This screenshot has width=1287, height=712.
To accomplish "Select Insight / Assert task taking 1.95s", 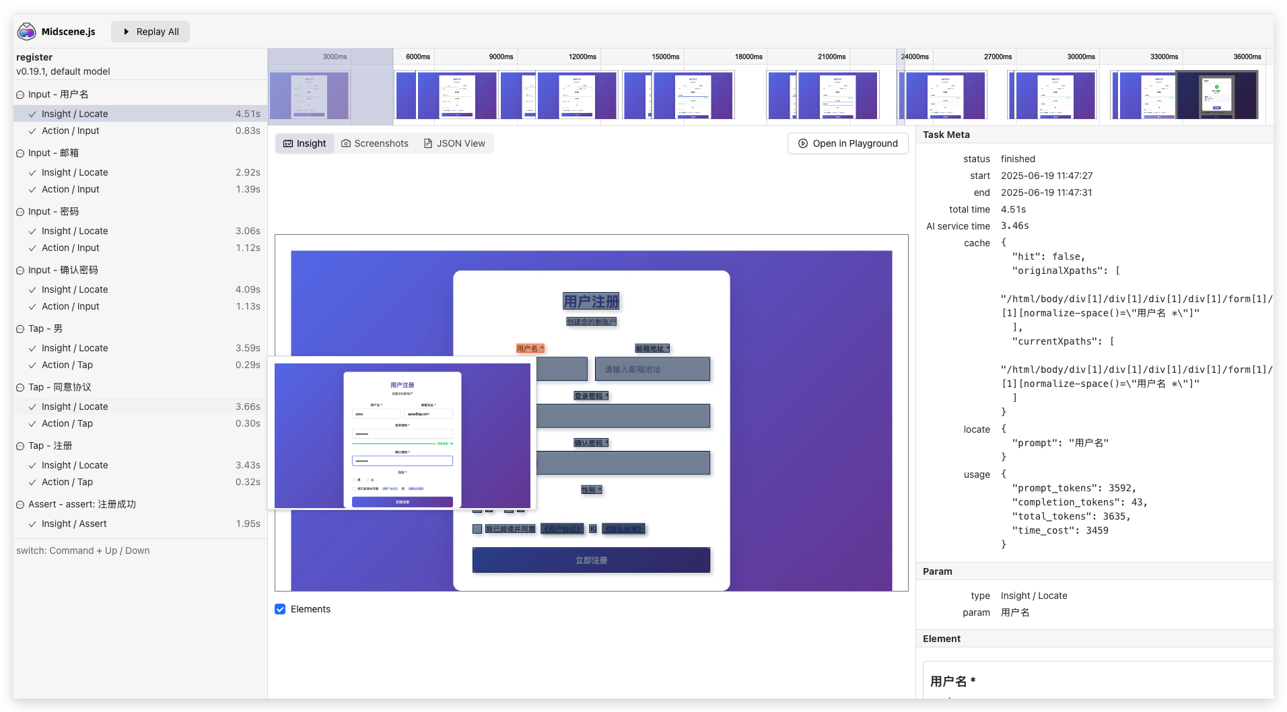I will pos(140,524).
